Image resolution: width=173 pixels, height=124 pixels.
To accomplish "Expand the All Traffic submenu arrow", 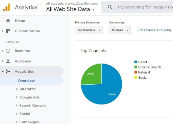I will (17, 89).
